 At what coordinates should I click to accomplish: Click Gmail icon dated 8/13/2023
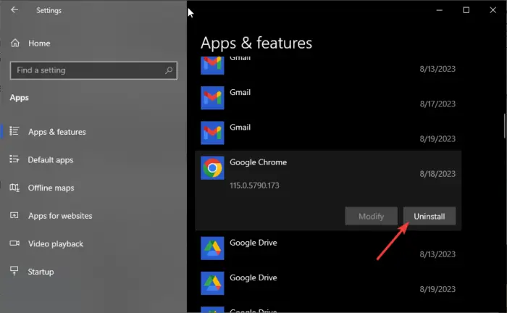pos(212,66)
